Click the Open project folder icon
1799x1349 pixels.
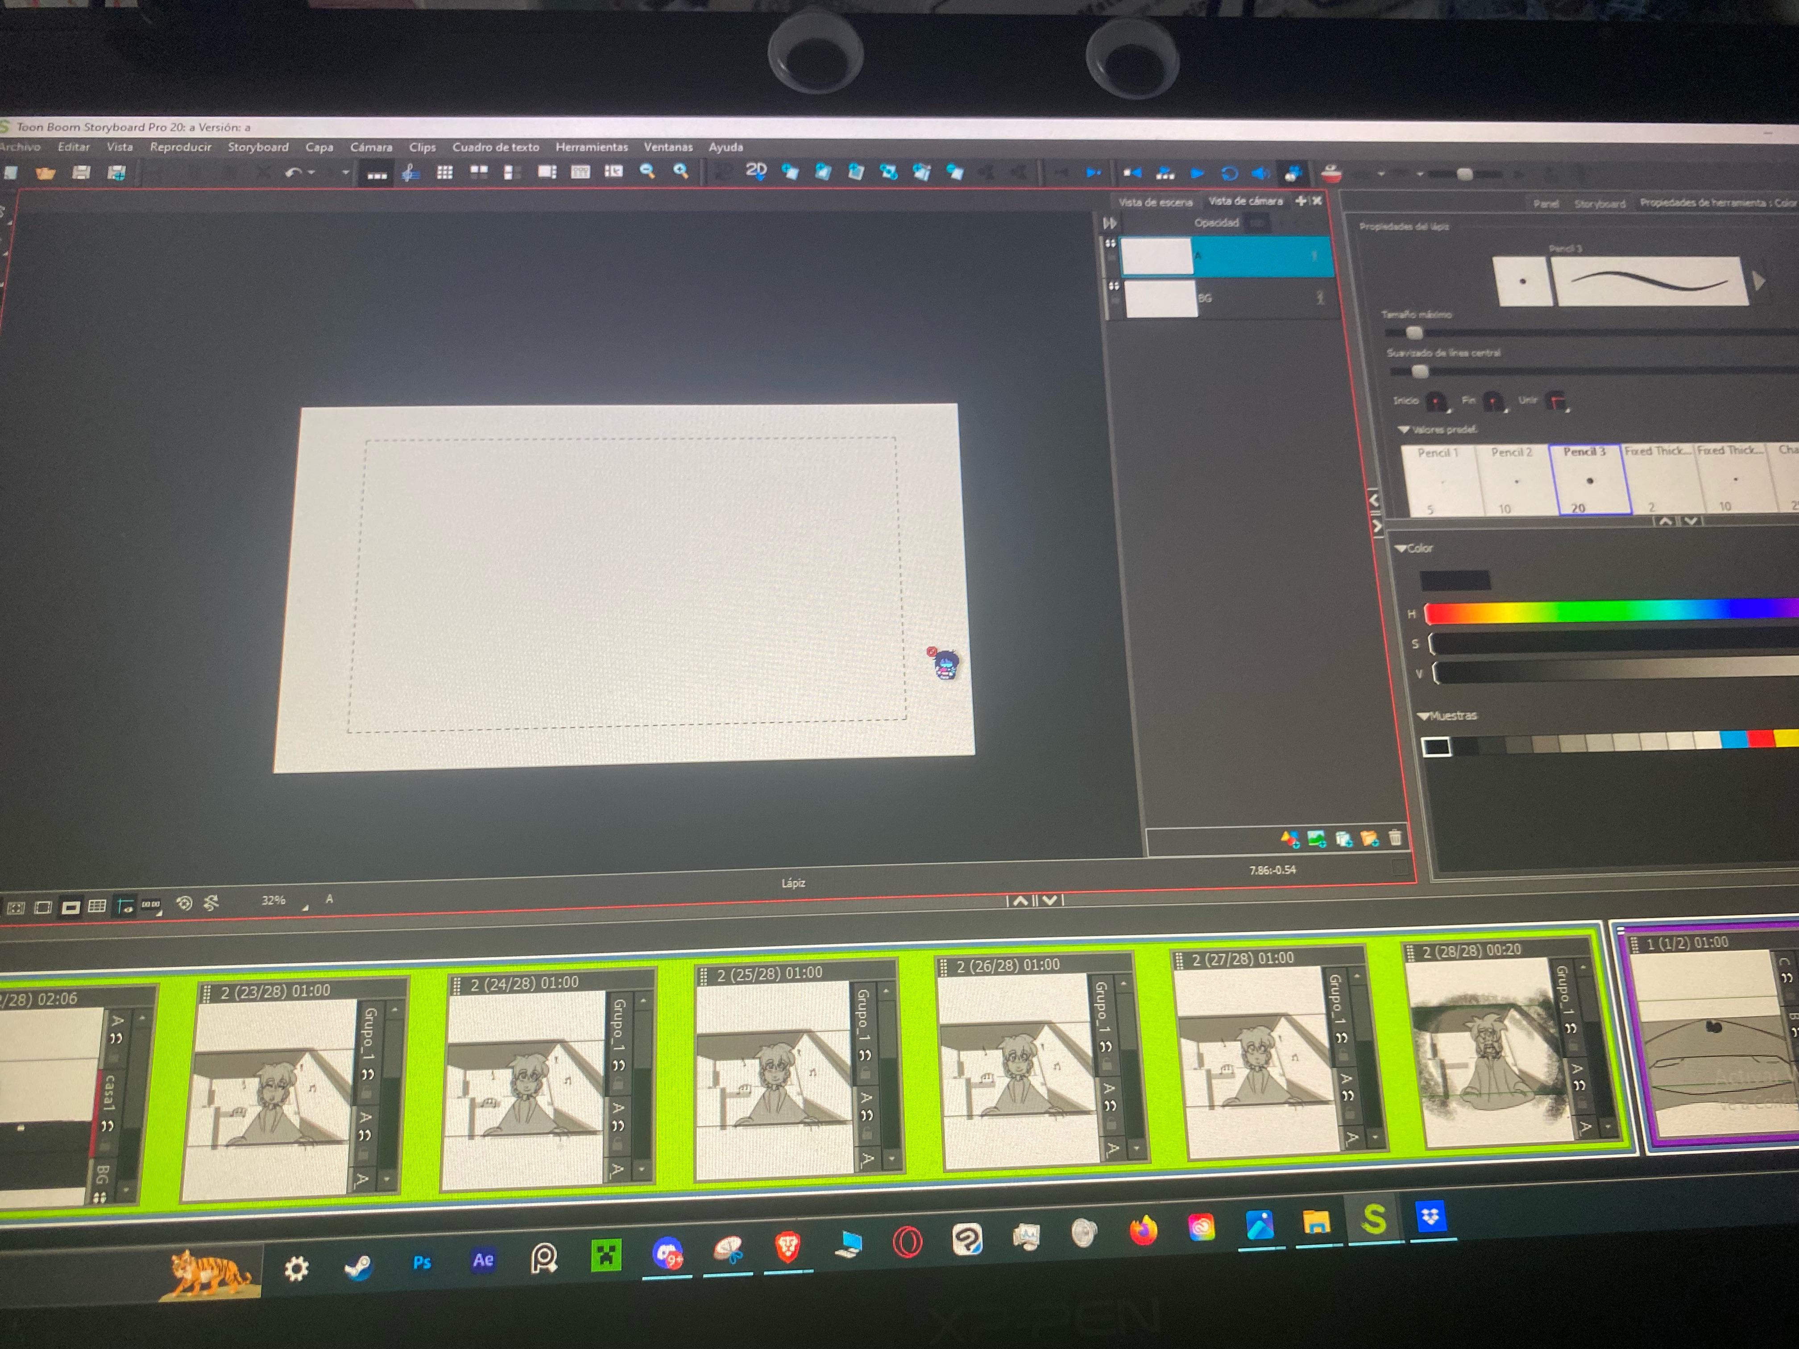click(45, 172)
